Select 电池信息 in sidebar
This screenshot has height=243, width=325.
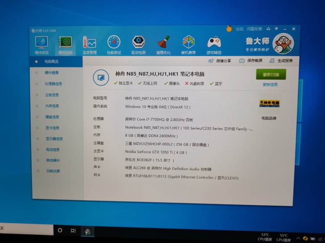[53, 150]
